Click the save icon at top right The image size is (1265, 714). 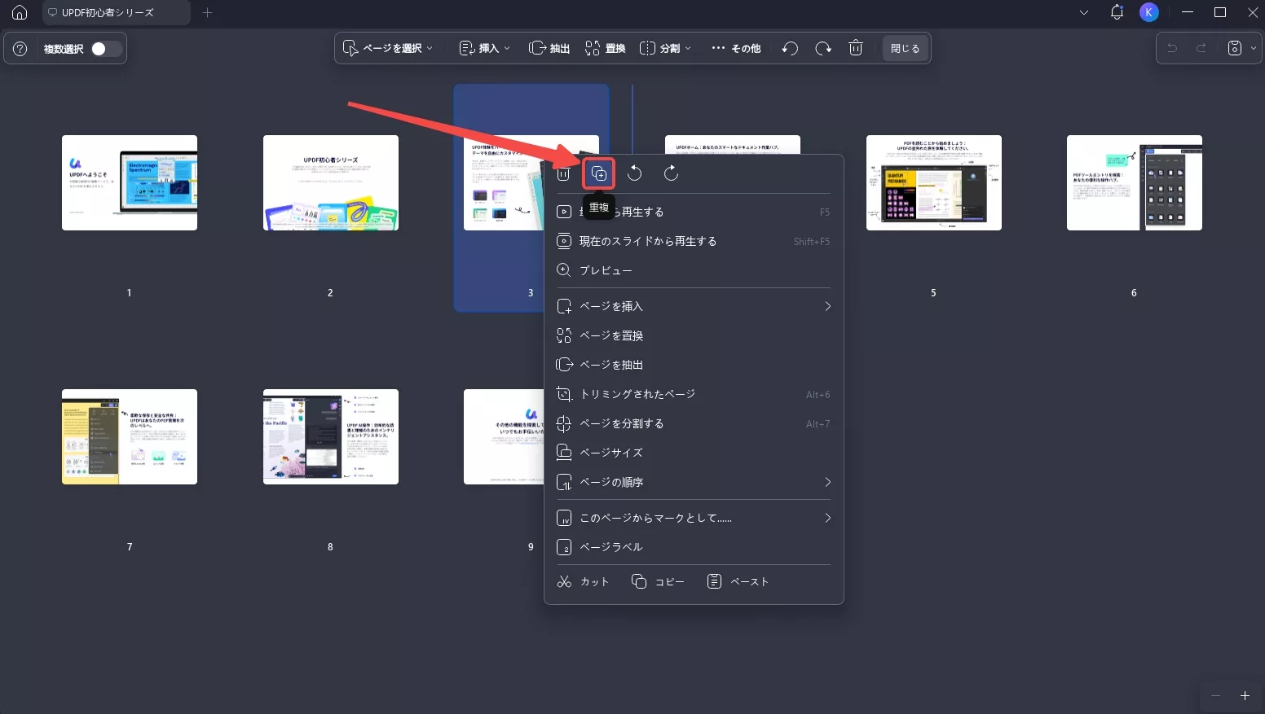[x=1235, y=49]
